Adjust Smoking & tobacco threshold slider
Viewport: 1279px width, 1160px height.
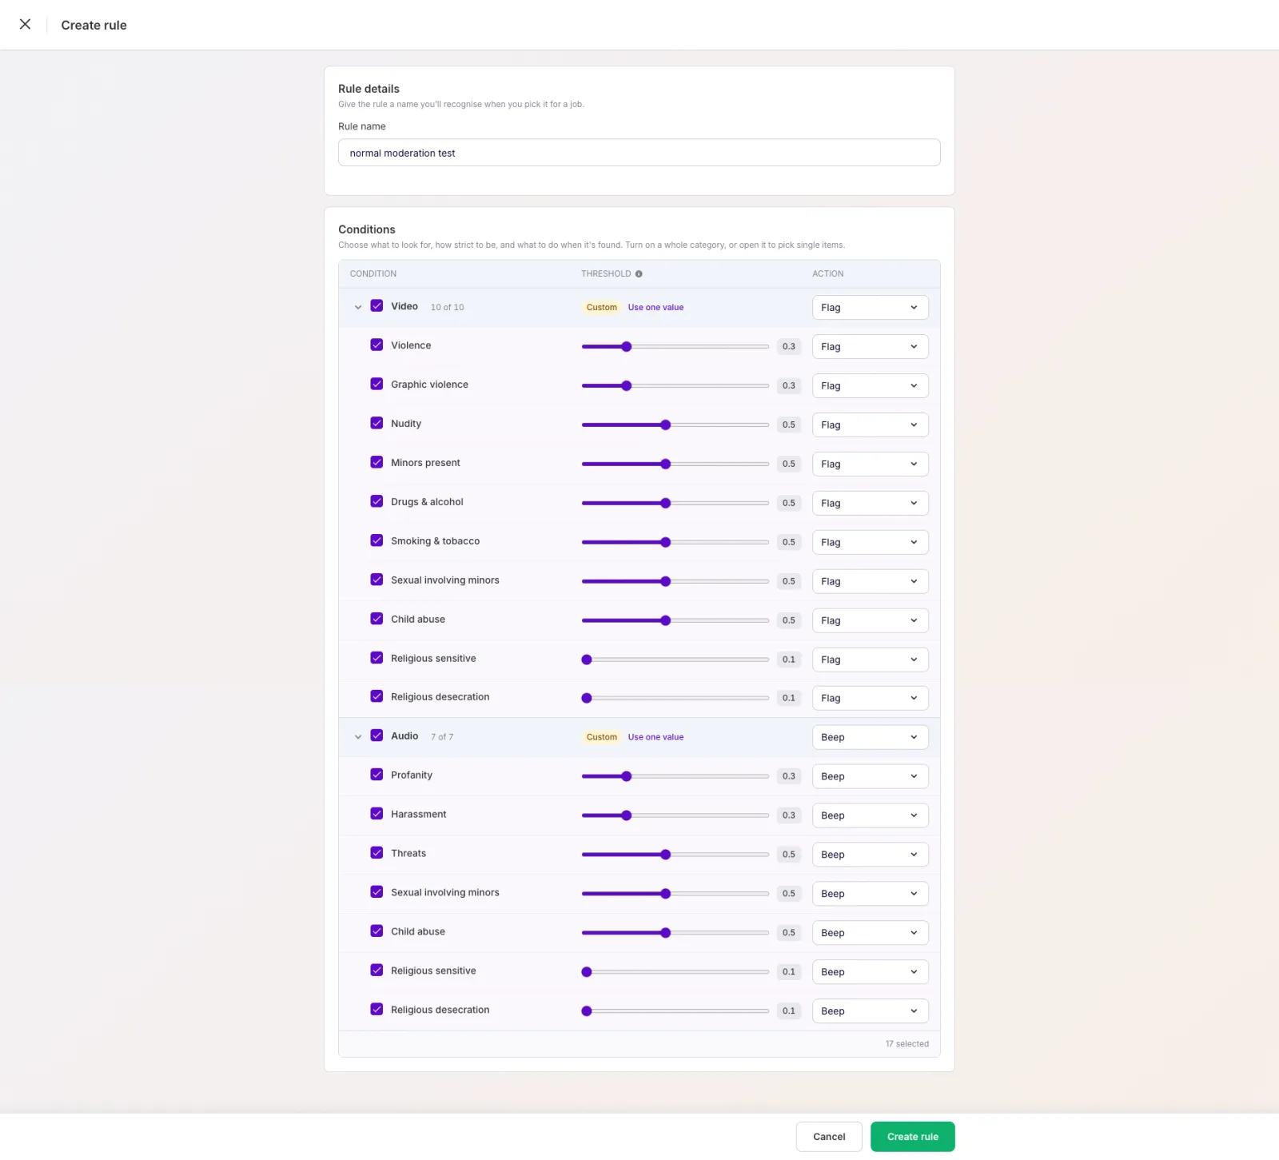click(x=675, y=543)
